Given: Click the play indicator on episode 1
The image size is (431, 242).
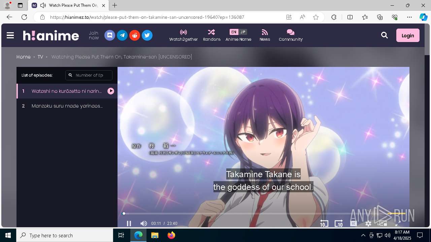Looking at the screenshot, I should click(x=111, y=91).
